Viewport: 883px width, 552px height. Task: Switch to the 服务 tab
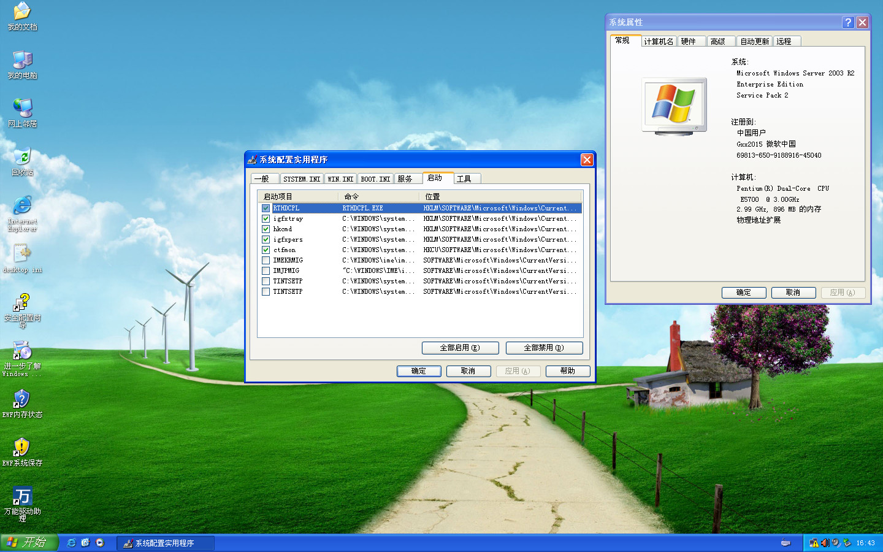(x=408, y=179)
